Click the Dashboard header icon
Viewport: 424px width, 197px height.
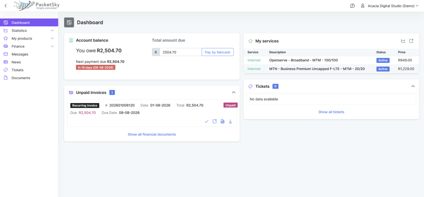(69, 22)
